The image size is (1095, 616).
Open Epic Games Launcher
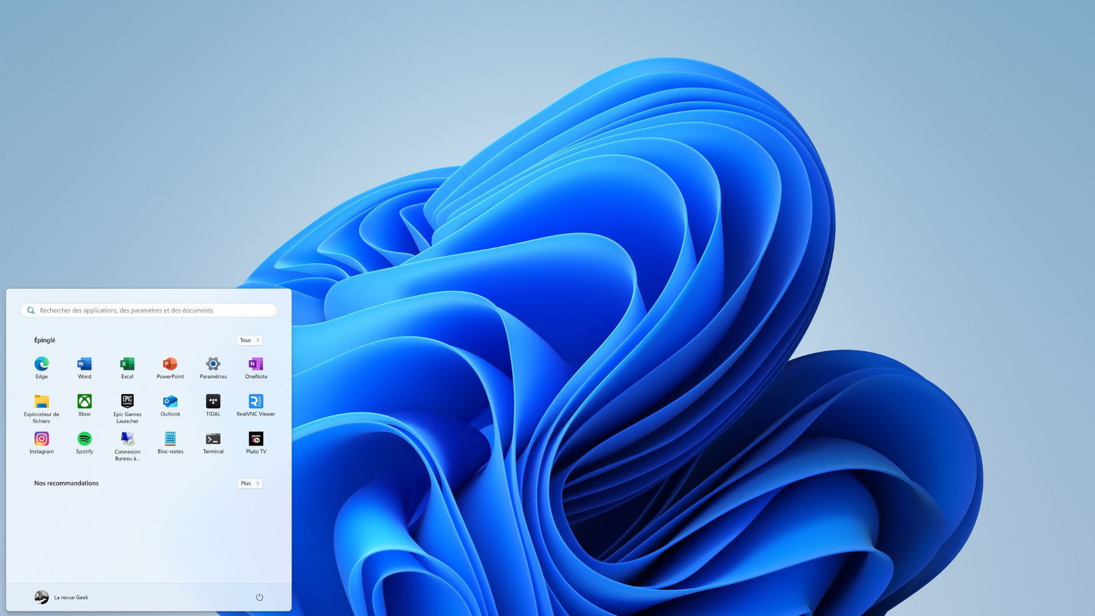click(127, 402)
